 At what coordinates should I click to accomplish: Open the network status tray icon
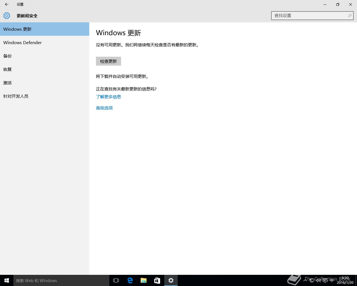[x=312, y=280]
